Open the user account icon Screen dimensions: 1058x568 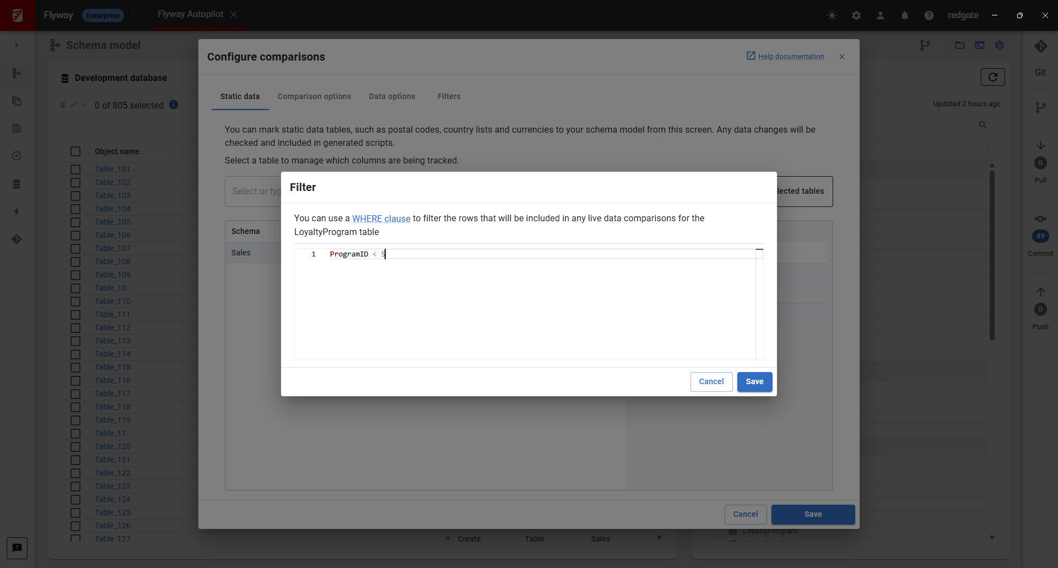(881, 15)
